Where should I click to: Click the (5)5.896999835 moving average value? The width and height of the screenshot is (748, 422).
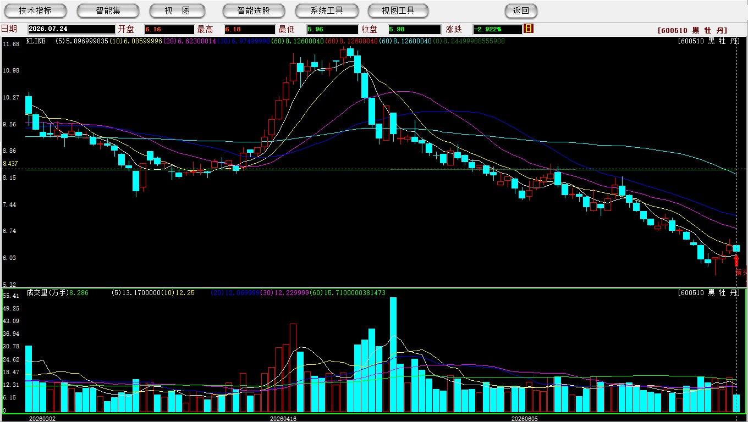[x=82, y=41]
